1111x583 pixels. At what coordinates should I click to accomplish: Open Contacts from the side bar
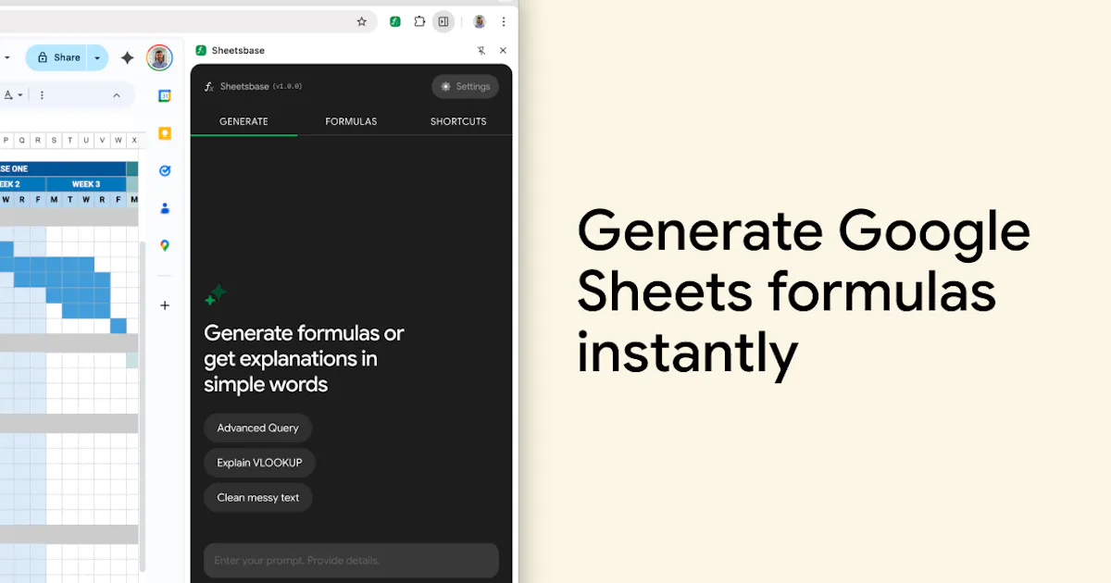click(165, 208)
